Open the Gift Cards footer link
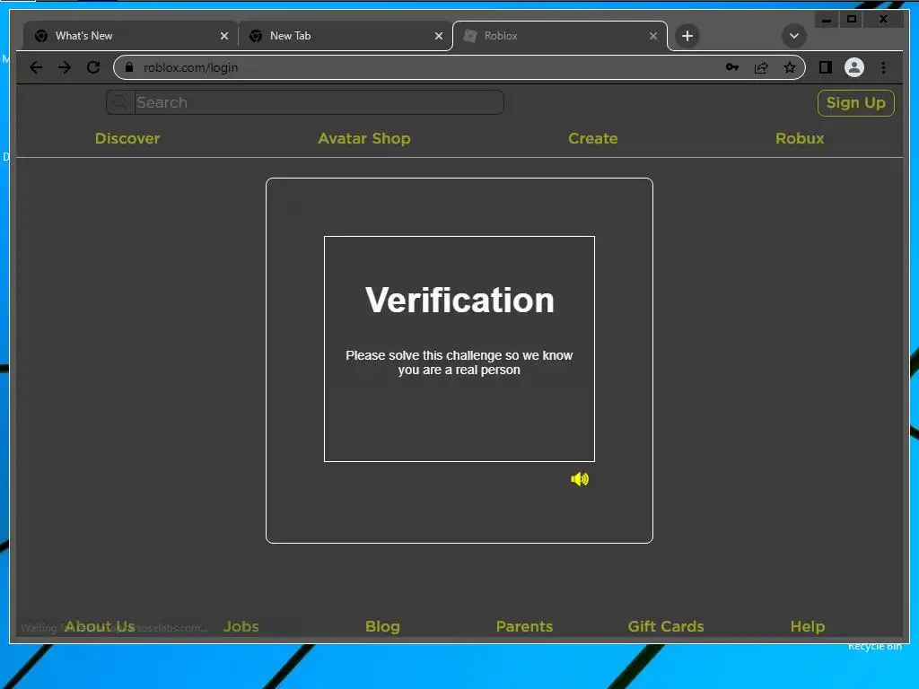This screenshot has height=689, width=919. coord(666,626)
